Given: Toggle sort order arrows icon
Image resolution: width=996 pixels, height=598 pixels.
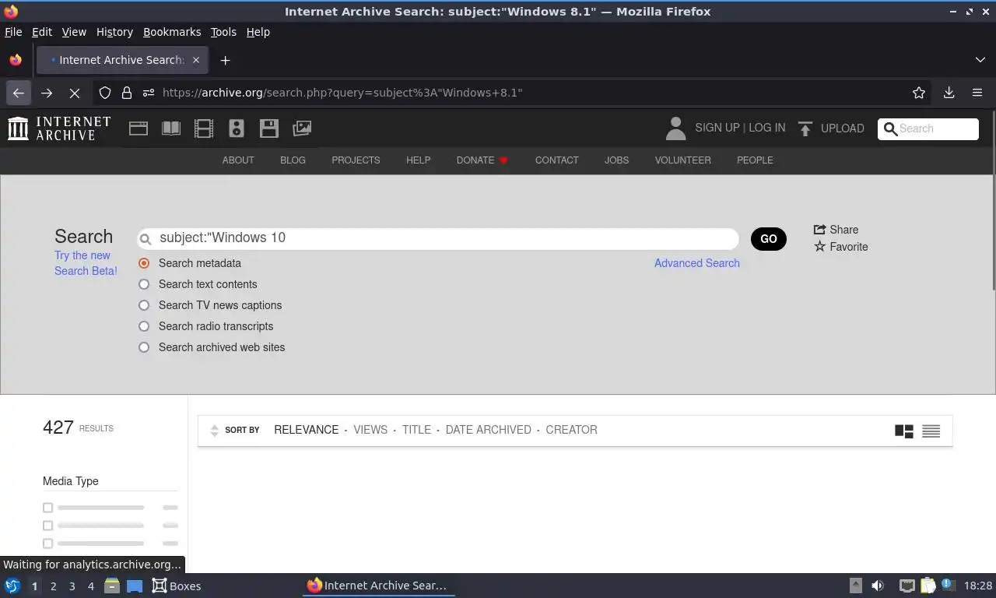Looking at the screenshot, I should [x=215, y=430].
